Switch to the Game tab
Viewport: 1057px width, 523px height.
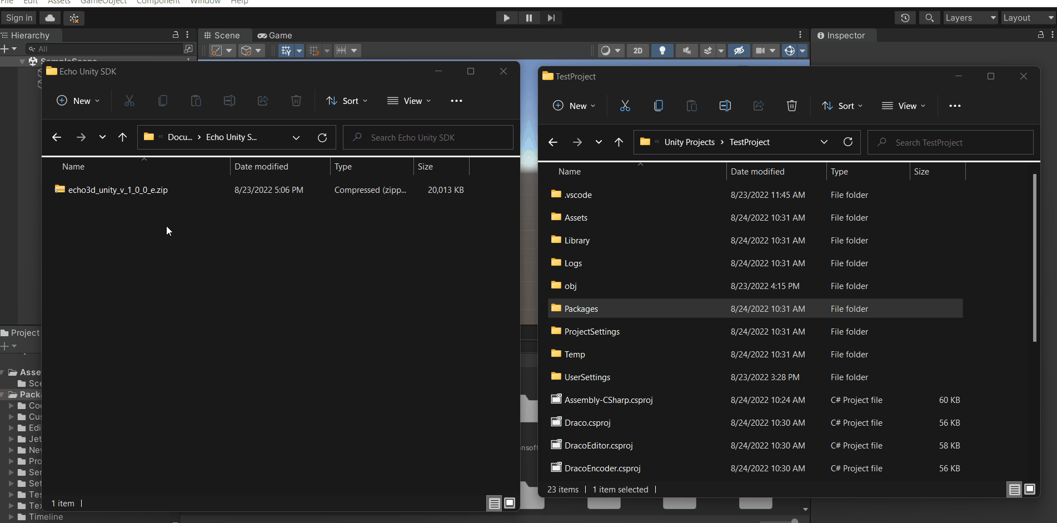[x=275, y=35]
